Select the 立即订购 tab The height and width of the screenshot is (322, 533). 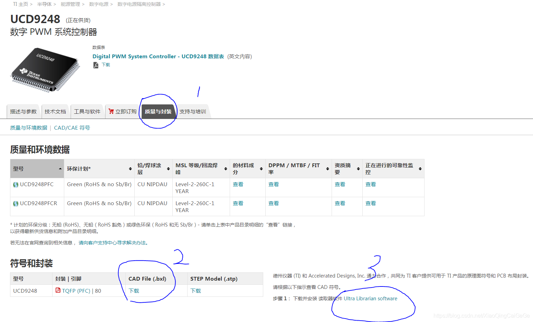click(x=122, y=112)
